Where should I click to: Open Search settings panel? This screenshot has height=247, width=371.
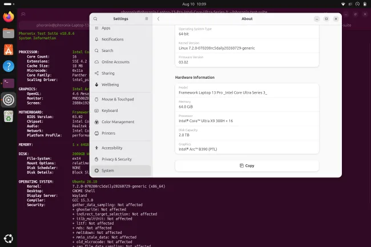(121, 51)
